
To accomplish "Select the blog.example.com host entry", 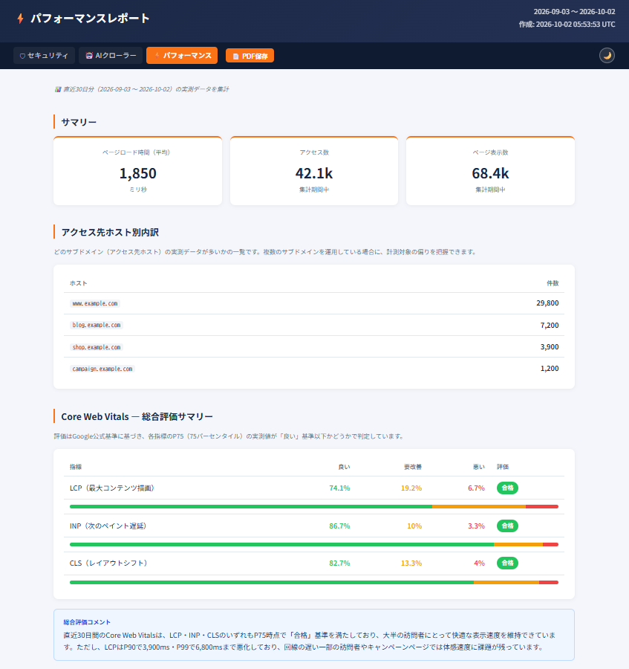I will pos(97,325).
